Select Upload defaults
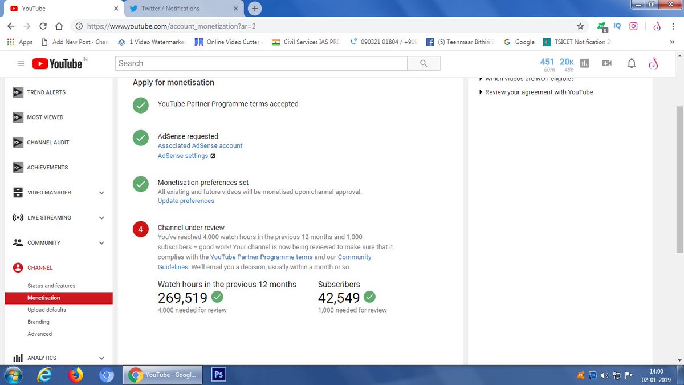684x385 pixels. 47,310
